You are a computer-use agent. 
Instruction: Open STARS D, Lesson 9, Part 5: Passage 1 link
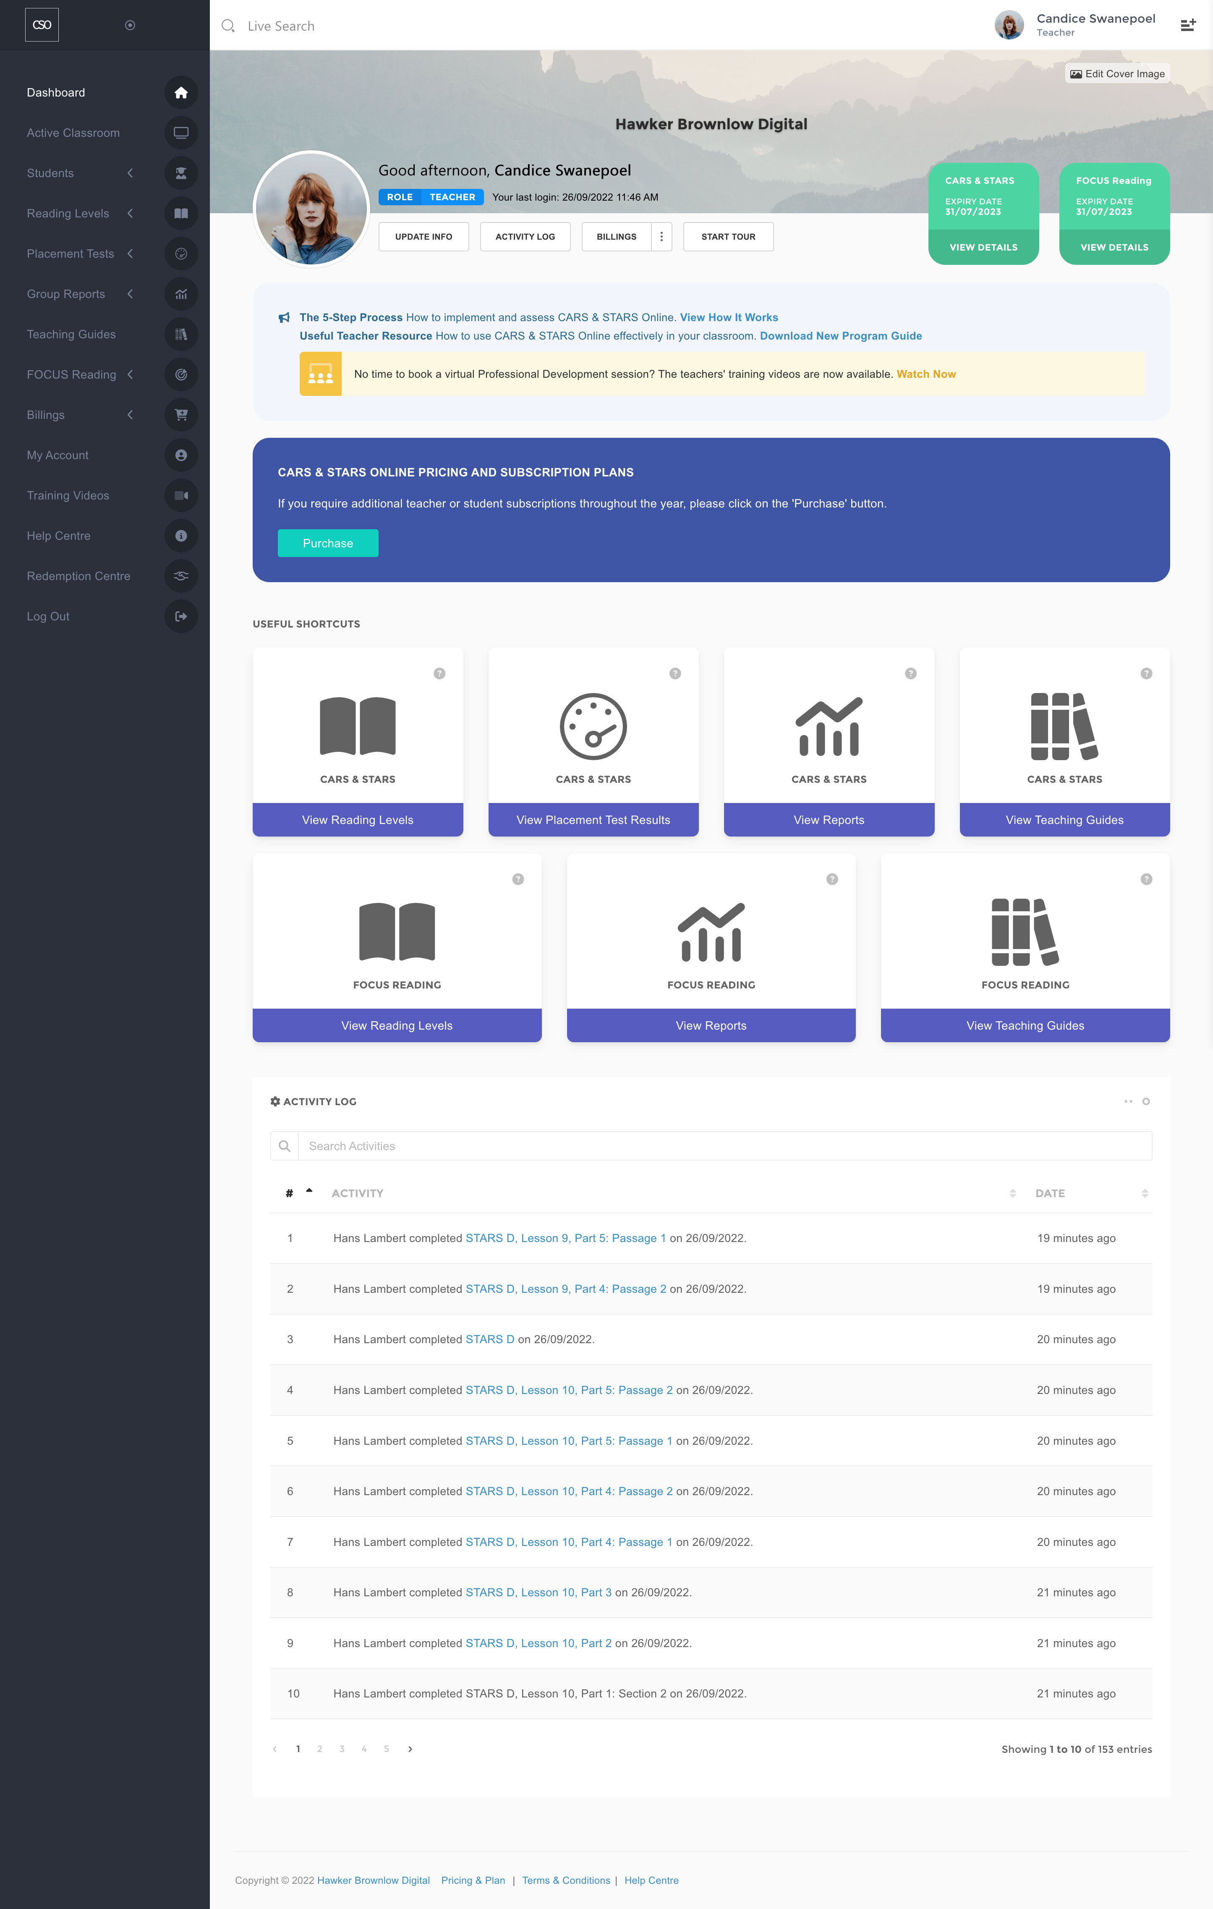pyautogui.click(x=565, y=1238)
